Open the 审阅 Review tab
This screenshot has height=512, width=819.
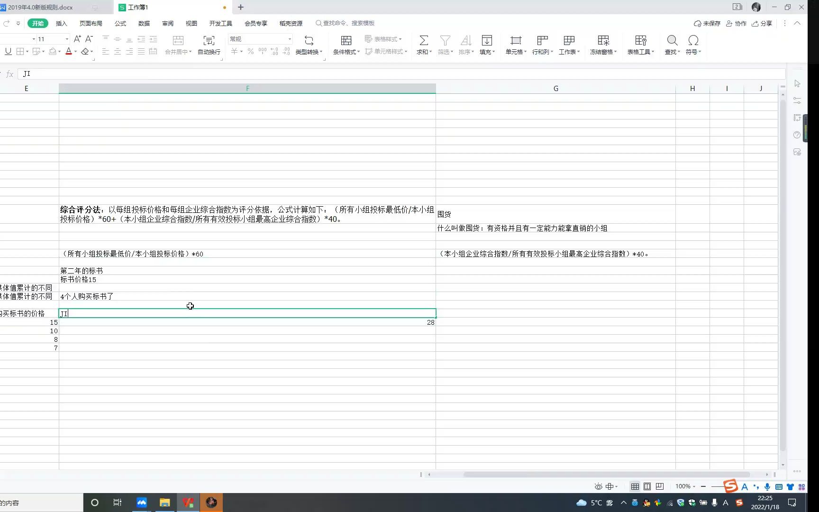168,23
